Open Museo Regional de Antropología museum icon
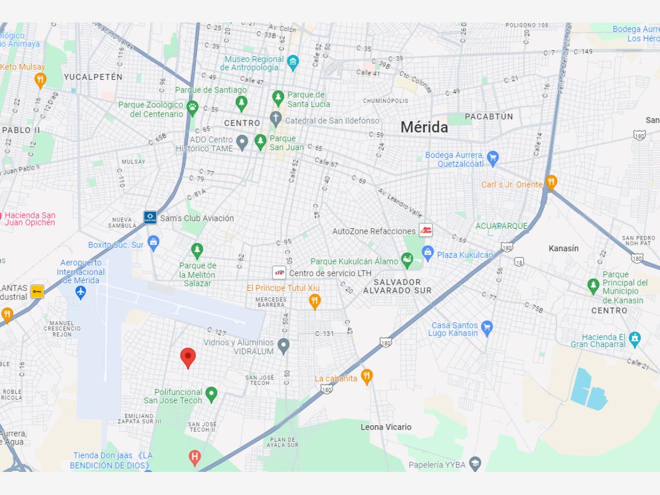The image size is (660, 495). (x=293, y=60)
